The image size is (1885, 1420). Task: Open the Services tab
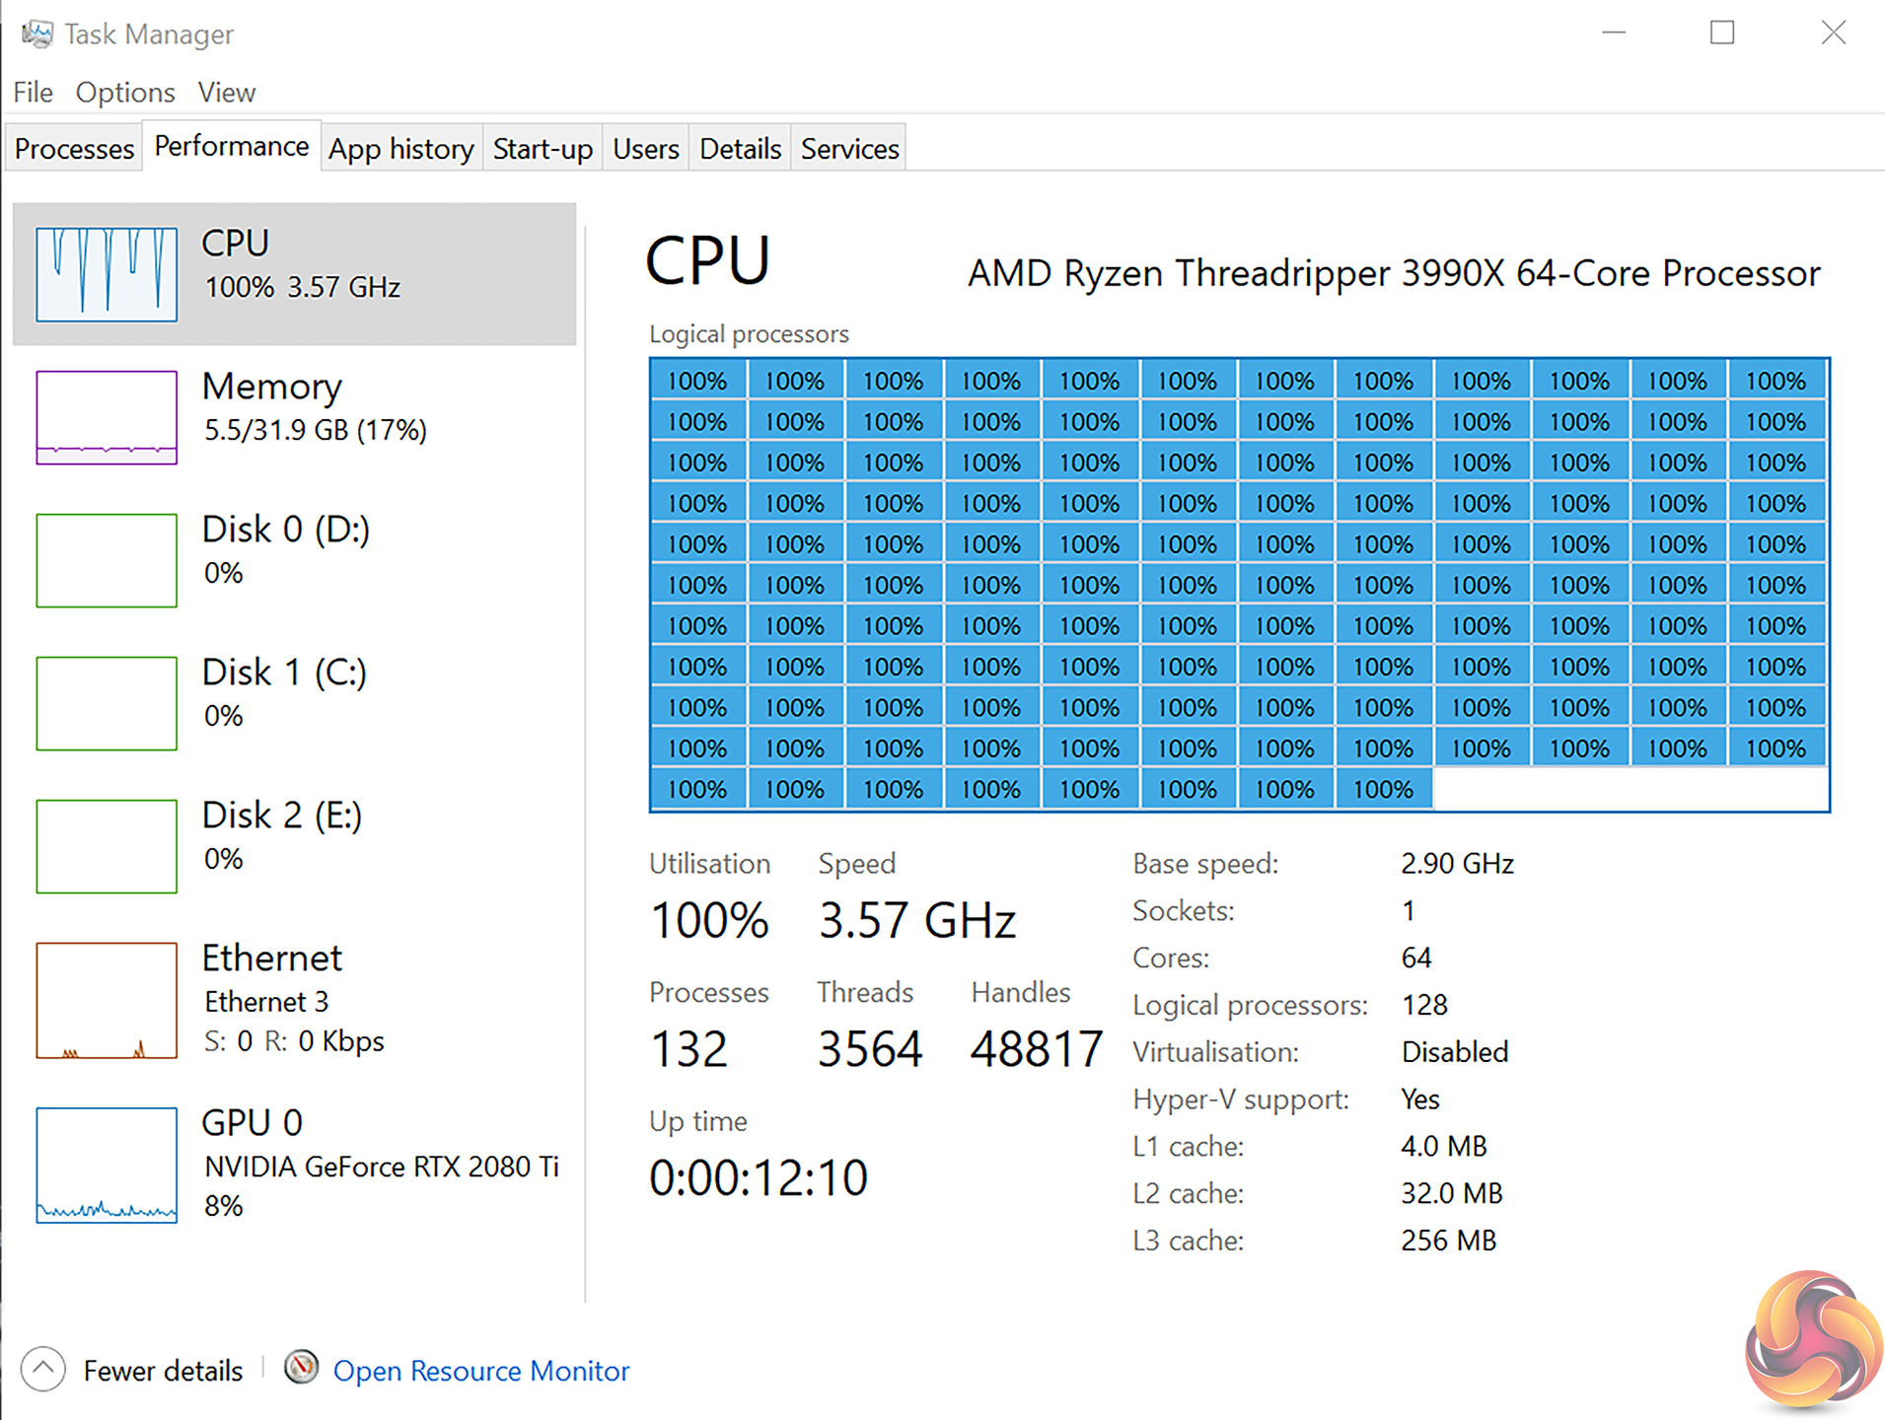pos(849,149)
